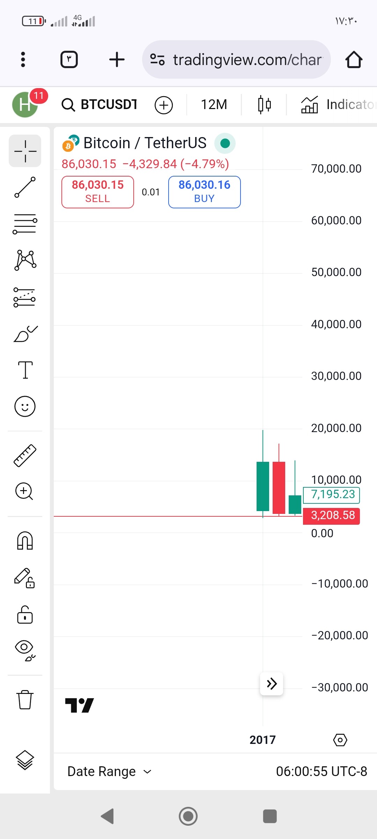Image resolution: width=377 pixels, height=839 pixels.
Task: Open the candlestick chart type menu
Action: (x=264, y=105)
